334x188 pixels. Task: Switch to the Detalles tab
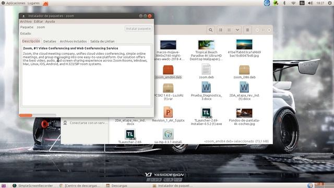pyautogui.click(x=50, y=41)
